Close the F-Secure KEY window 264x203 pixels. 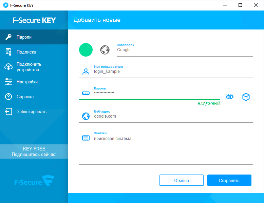point(256,5)
